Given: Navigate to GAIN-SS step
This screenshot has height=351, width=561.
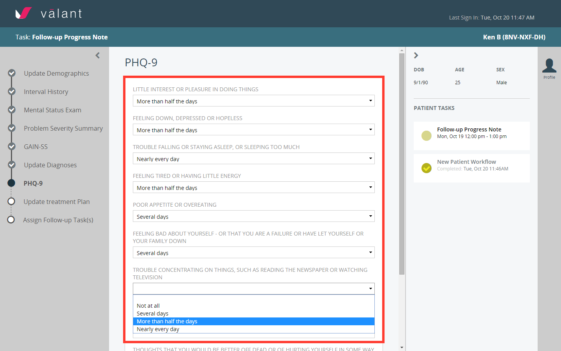Looking at the screenshot, I should [36, 147].
